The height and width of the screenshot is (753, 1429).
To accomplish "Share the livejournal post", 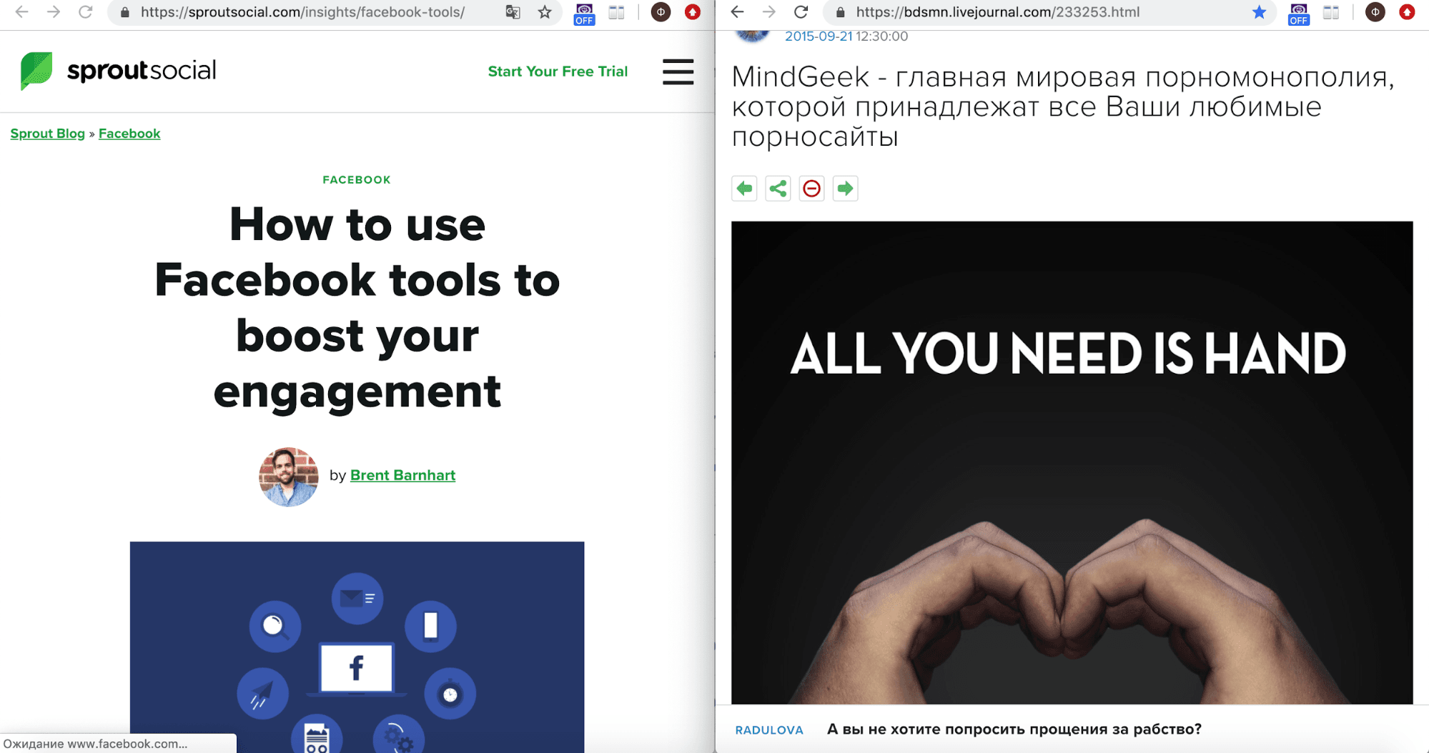I will 778,189.
